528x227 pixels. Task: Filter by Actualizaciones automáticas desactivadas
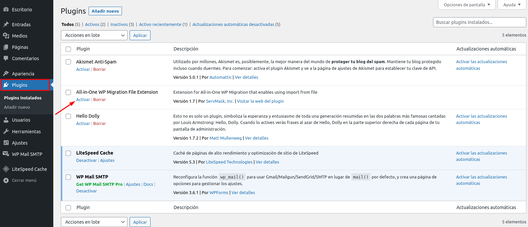[x=233, y=25]
